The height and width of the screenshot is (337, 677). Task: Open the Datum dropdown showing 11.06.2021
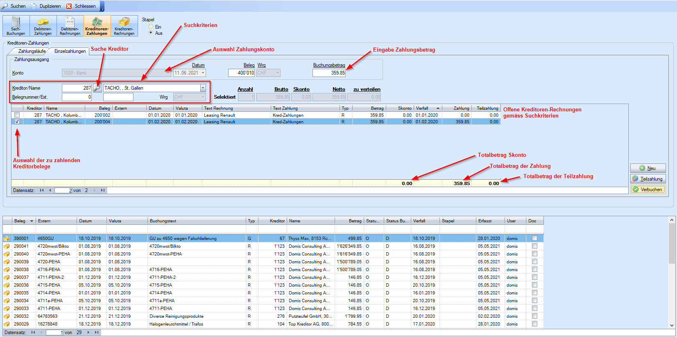tap(203, 73)
